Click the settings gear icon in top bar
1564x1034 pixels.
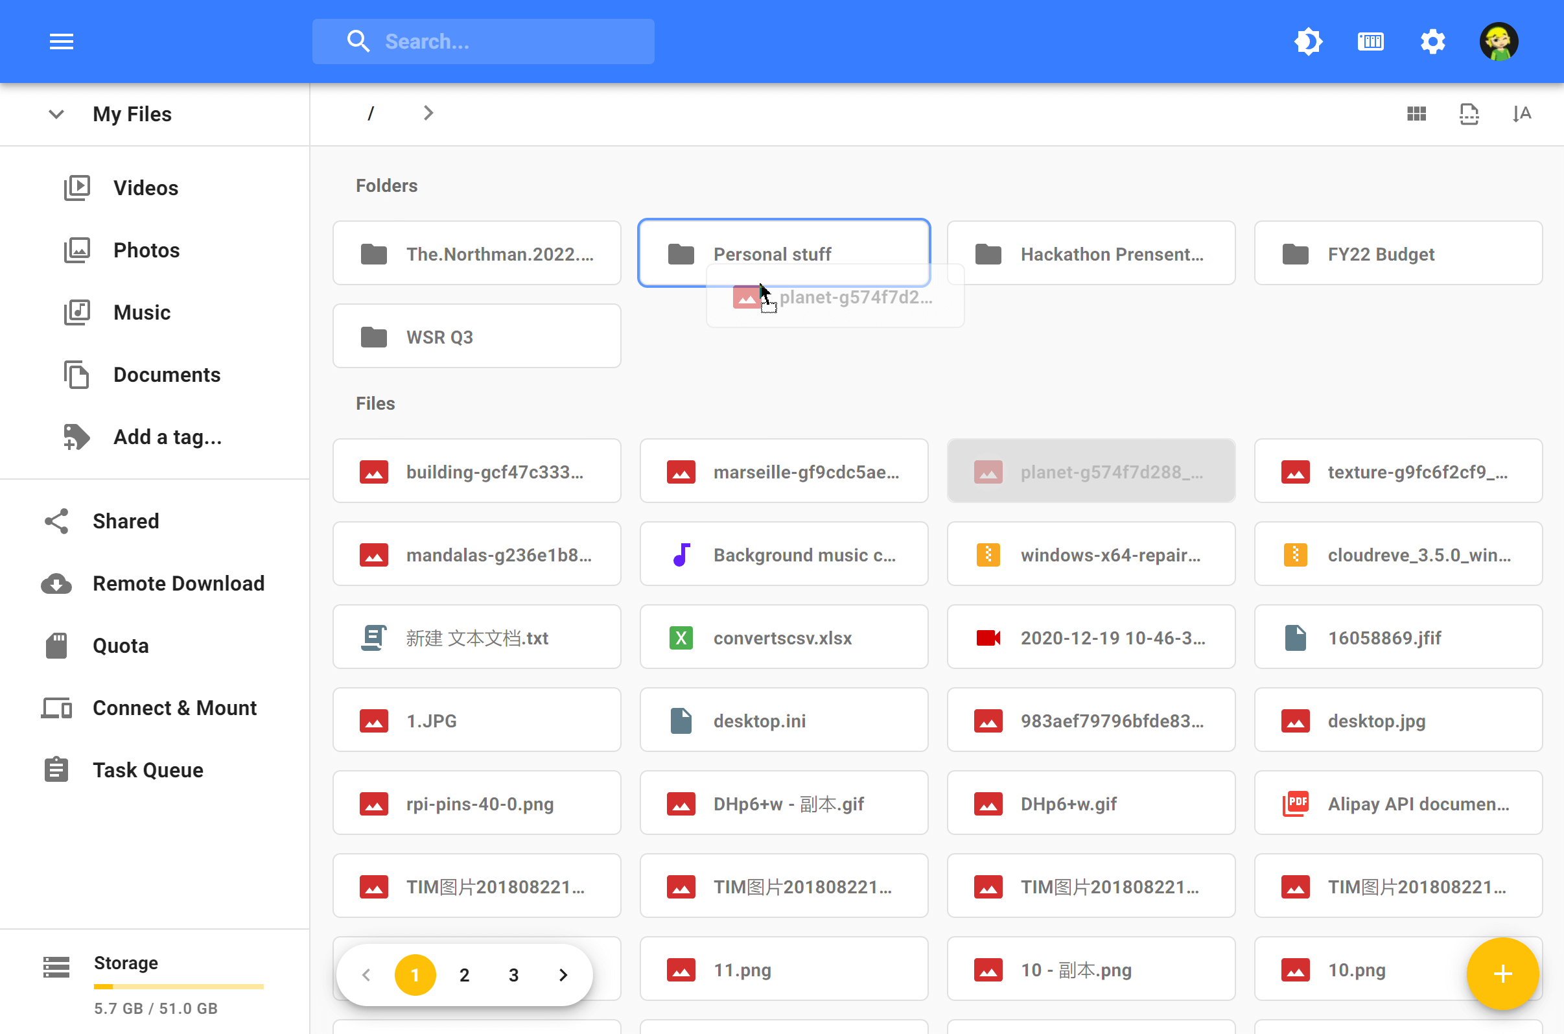click(x=1432, y=41)
